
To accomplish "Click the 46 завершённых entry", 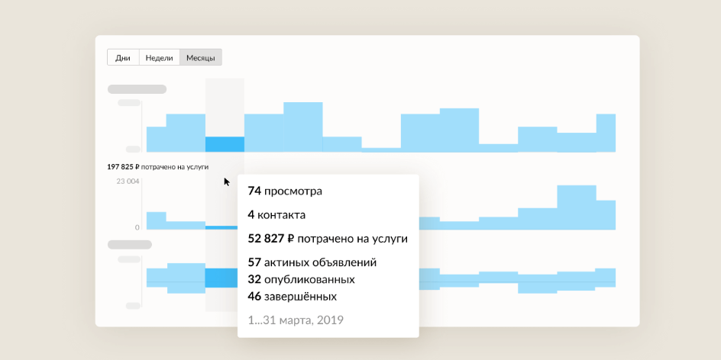I will pyautogui.click(x=293, y=296).
